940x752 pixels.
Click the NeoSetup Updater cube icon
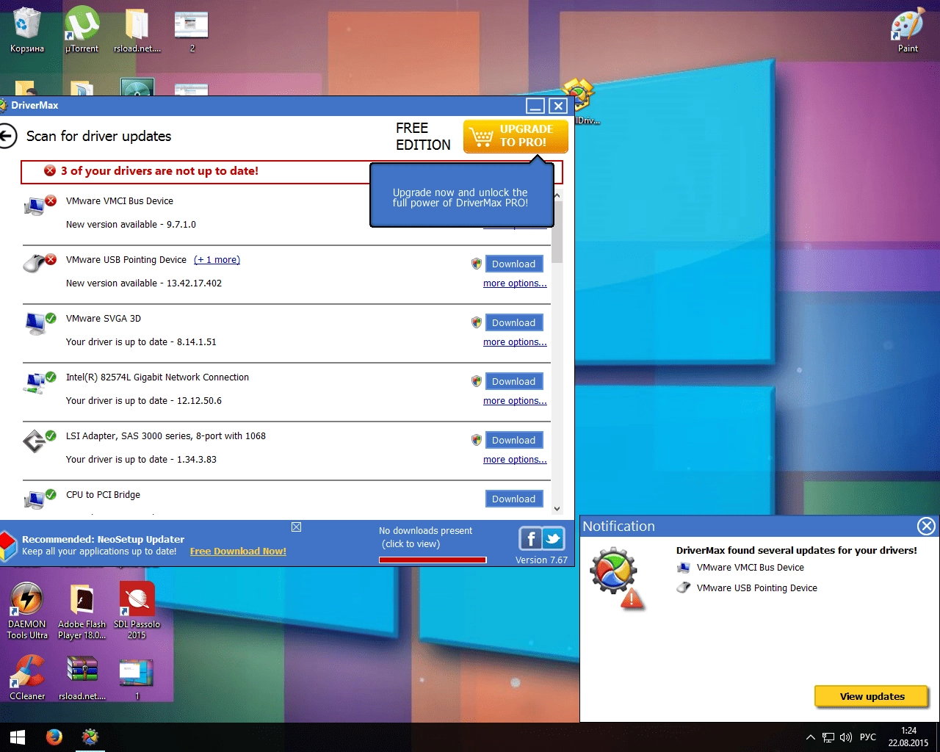[x=7, y=547]
